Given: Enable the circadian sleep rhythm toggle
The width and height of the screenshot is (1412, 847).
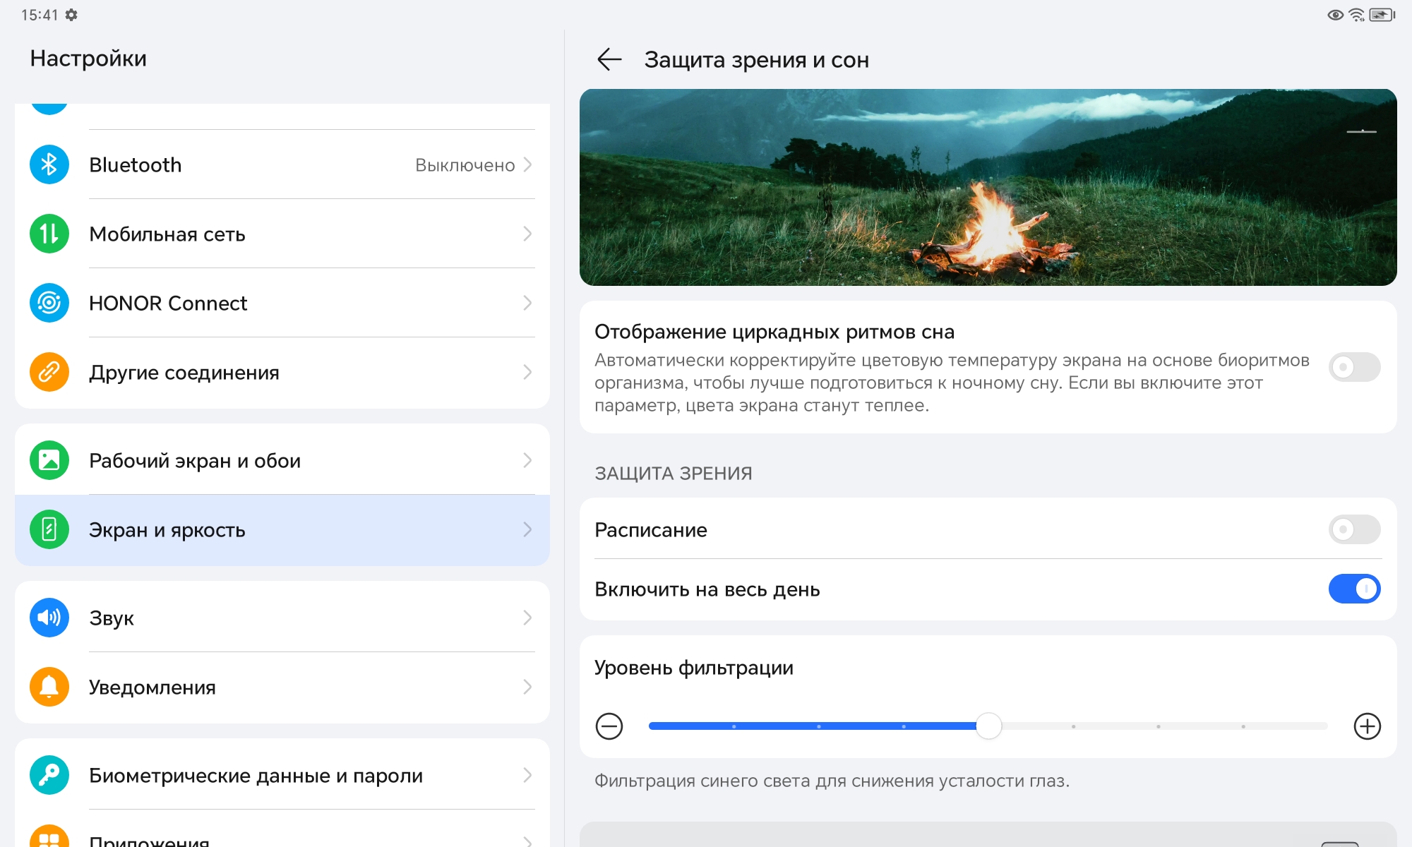Looking at the screenshot, I should pos(1353,367).
